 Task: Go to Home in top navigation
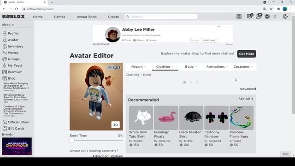pos(38,17)
